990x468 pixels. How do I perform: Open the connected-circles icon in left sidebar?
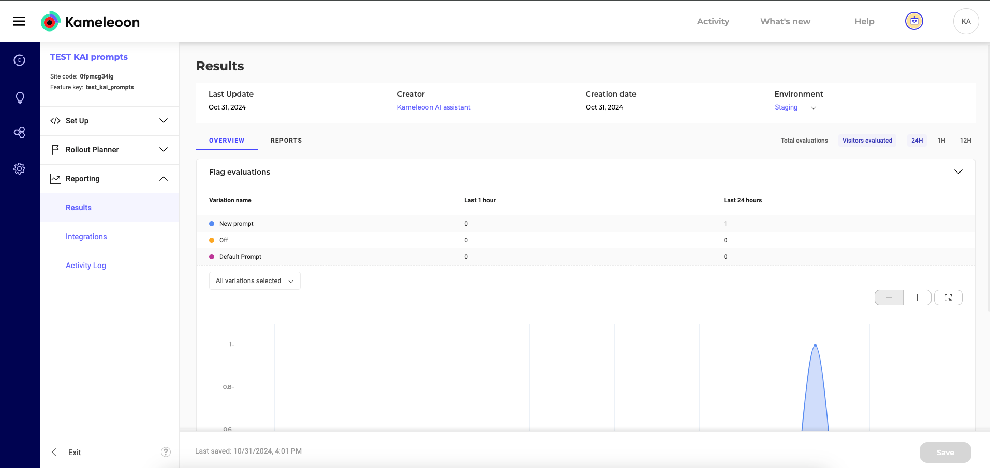click(x=20, y=133)
